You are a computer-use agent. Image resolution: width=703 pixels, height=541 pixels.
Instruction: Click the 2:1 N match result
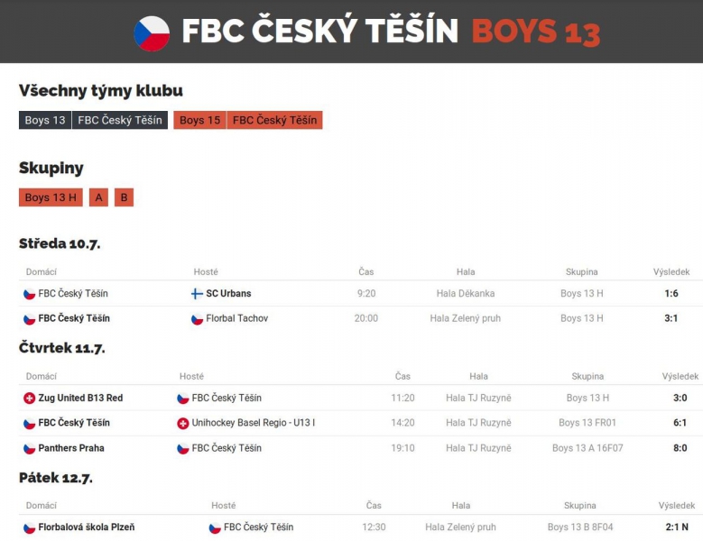677,528
